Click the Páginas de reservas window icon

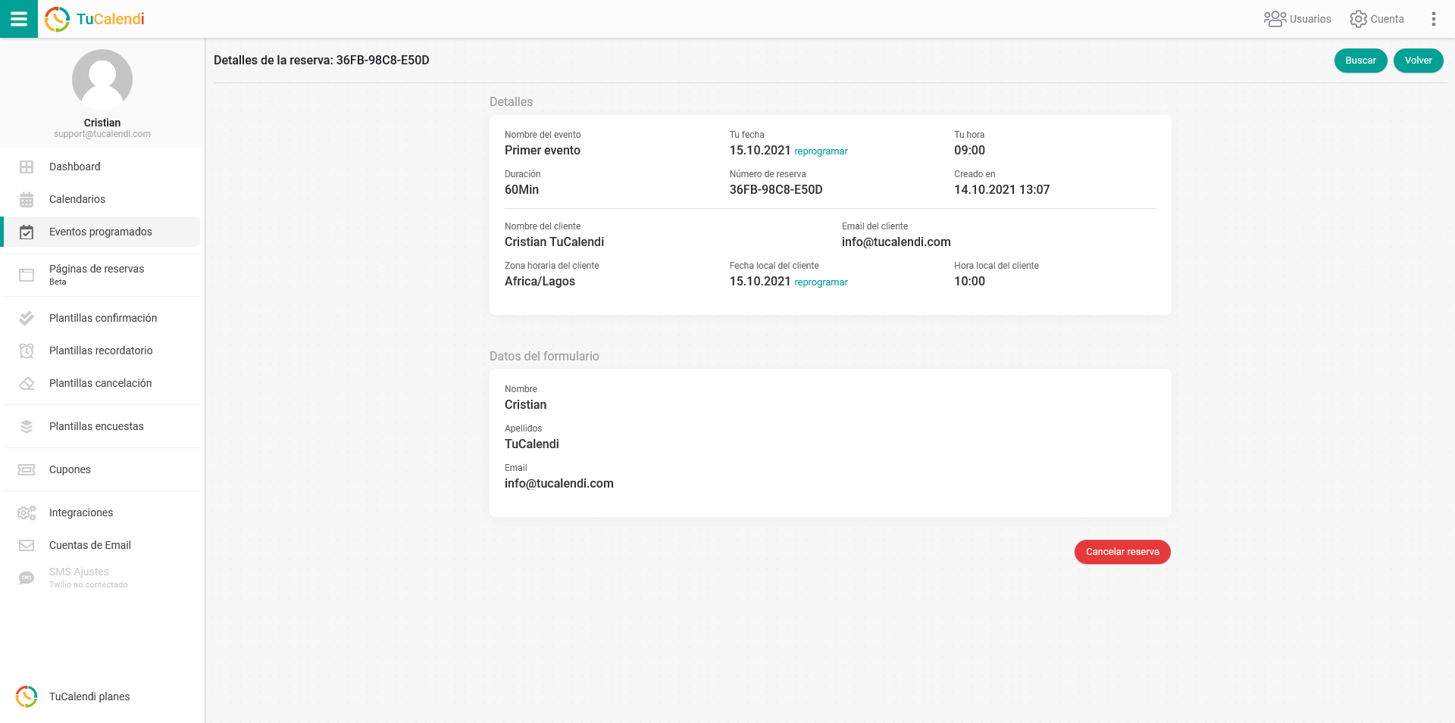(27, 275)
